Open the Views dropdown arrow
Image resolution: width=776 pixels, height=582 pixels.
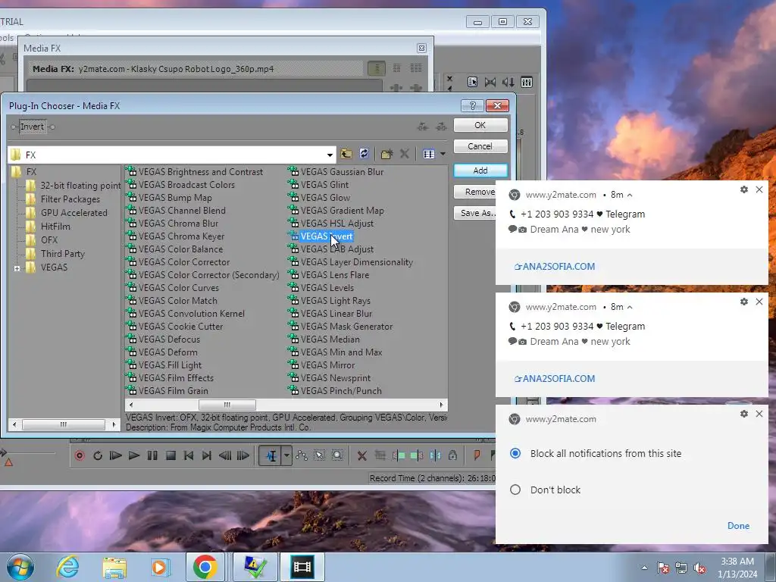(443, 154)
